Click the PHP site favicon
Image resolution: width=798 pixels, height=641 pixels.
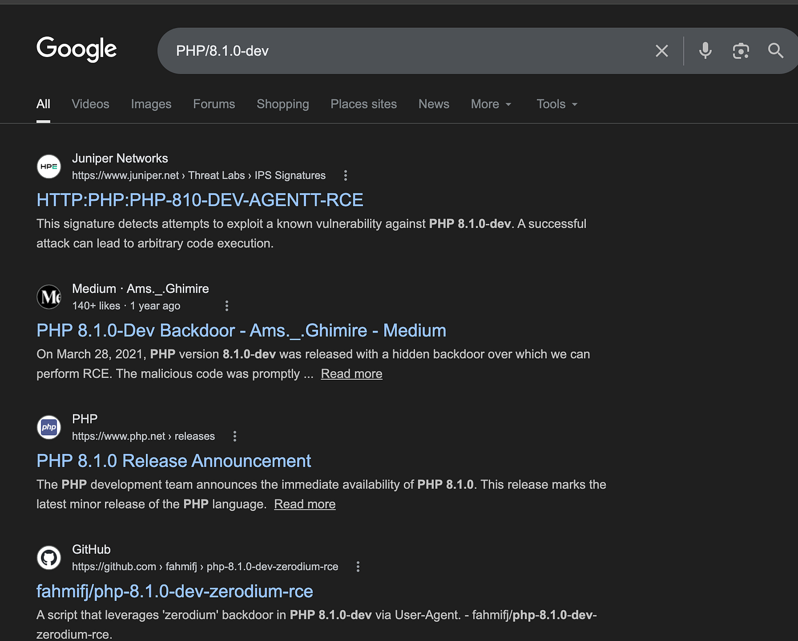pyautogui.click(x=49, y=427)
